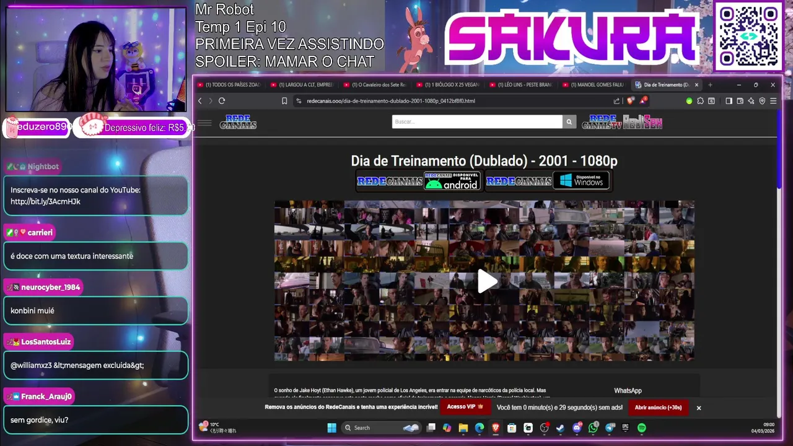Viewport: 793px width, 446px height.
Task: Open Brave Rewards triangle icon
Action: 643,100
